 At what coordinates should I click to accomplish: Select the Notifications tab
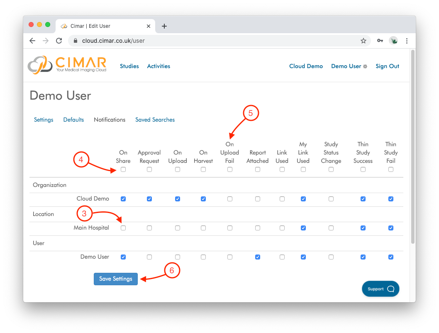tap(110, 120)
